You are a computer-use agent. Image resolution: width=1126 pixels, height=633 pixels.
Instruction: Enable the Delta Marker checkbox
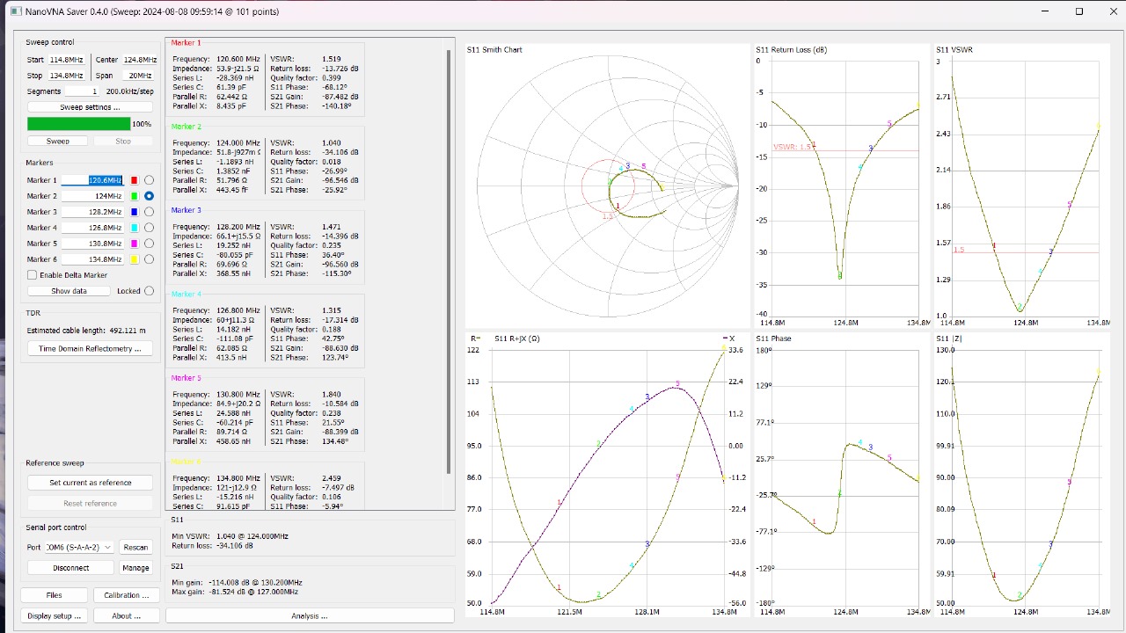[33, 275]
